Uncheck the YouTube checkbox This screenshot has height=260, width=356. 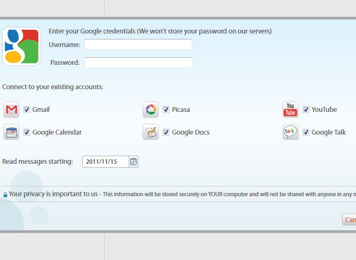(306, 110)
